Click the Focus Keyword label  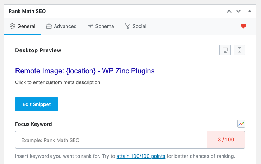33,124
